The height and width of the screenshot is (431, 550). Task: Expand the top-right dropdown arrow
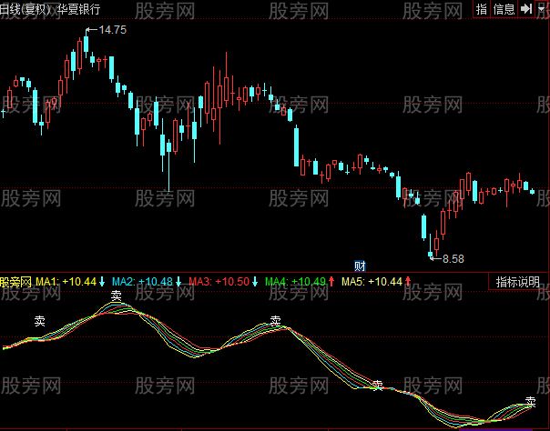(x=542, y=8)
